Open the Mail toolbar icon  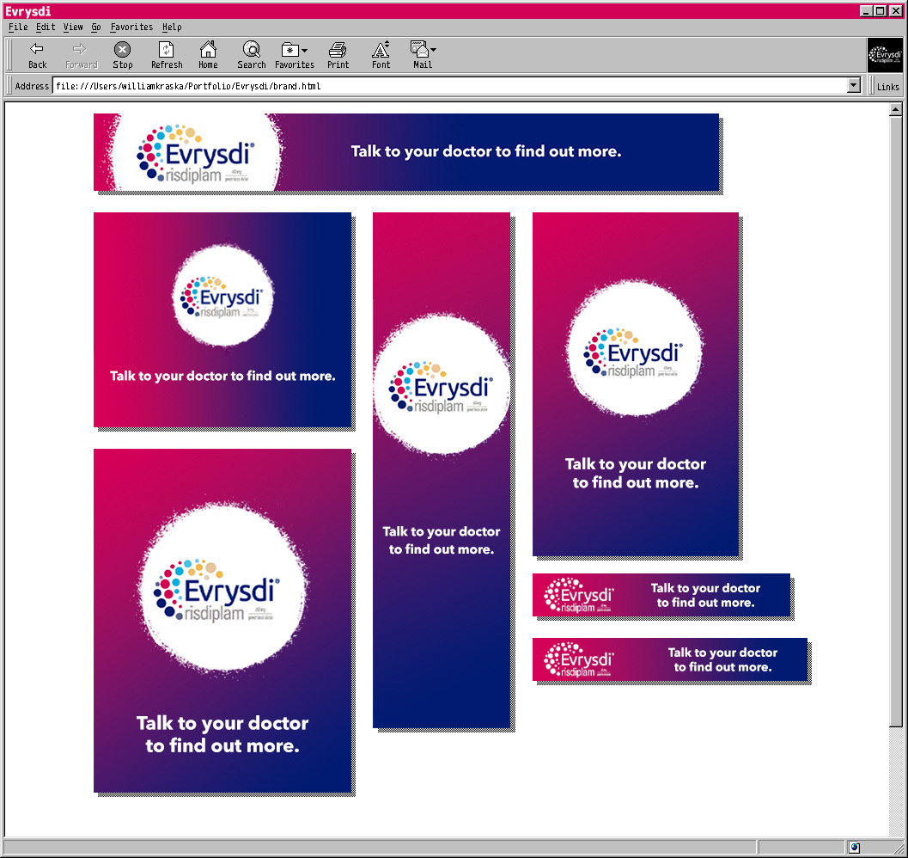419,49
